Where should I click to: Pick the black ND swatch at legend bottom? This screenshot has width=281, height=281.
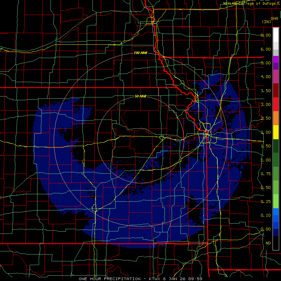pos(276,243)
